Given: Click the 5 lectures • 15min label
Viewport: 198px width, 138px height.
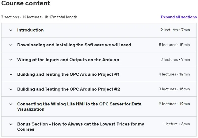Looking at the screenshot, I should [x=174, y=45].
